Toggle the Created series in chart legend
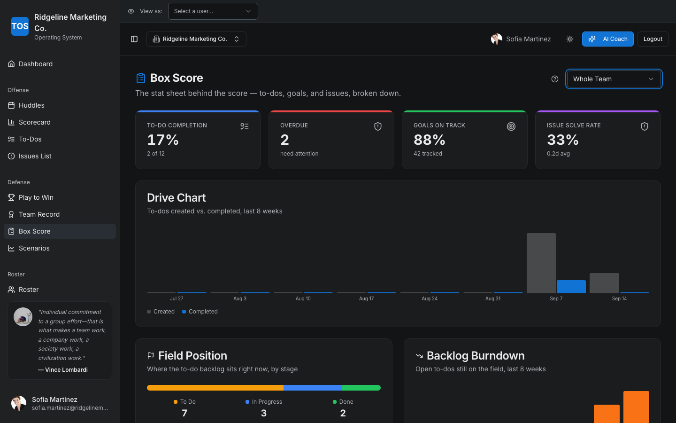 [161, 312]
